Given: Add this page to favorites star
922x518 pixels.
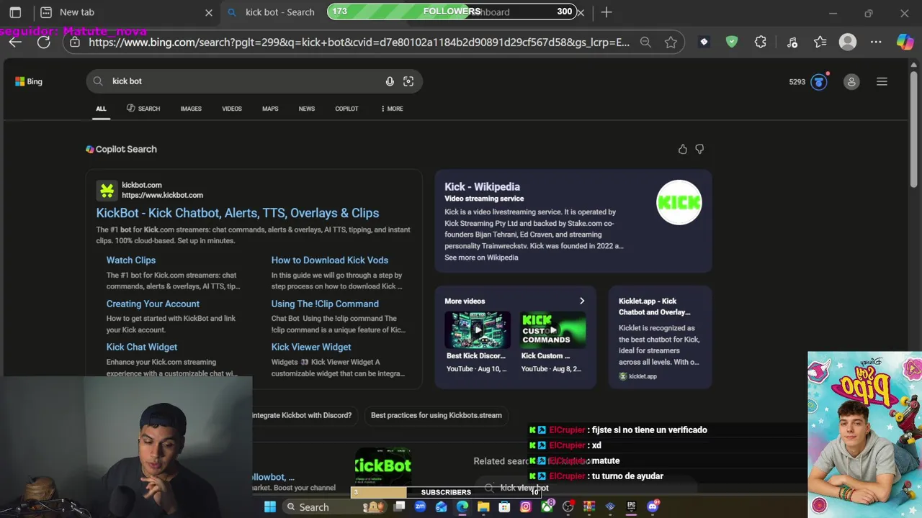Looking at the screenshot, I should (671, 42).
